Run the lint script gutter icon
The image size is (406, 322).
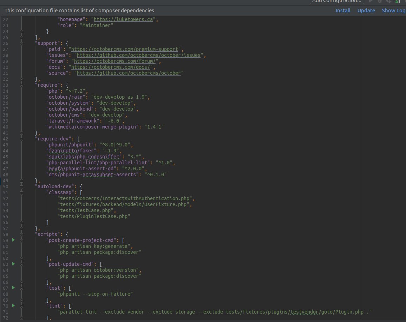coord(13,306)
